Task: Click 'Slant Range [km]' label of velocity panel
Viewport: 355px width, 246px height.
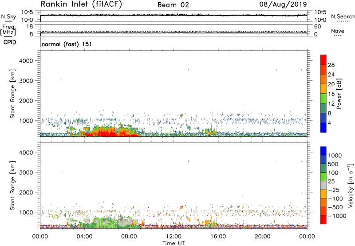Action: 12,186
